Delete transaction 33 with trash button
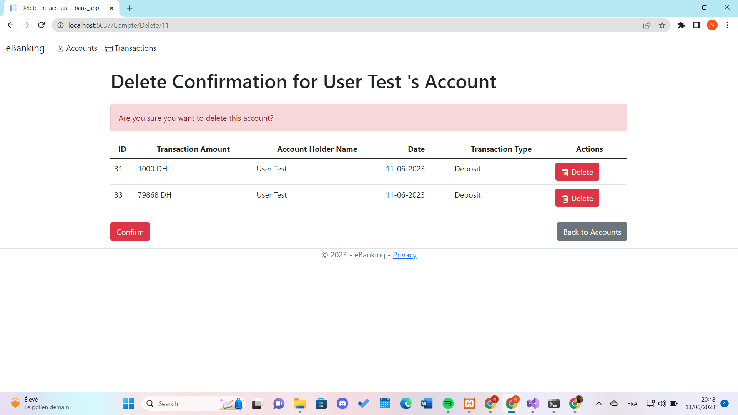The height and width of the screenshot is (415, 738). point(577,198)
